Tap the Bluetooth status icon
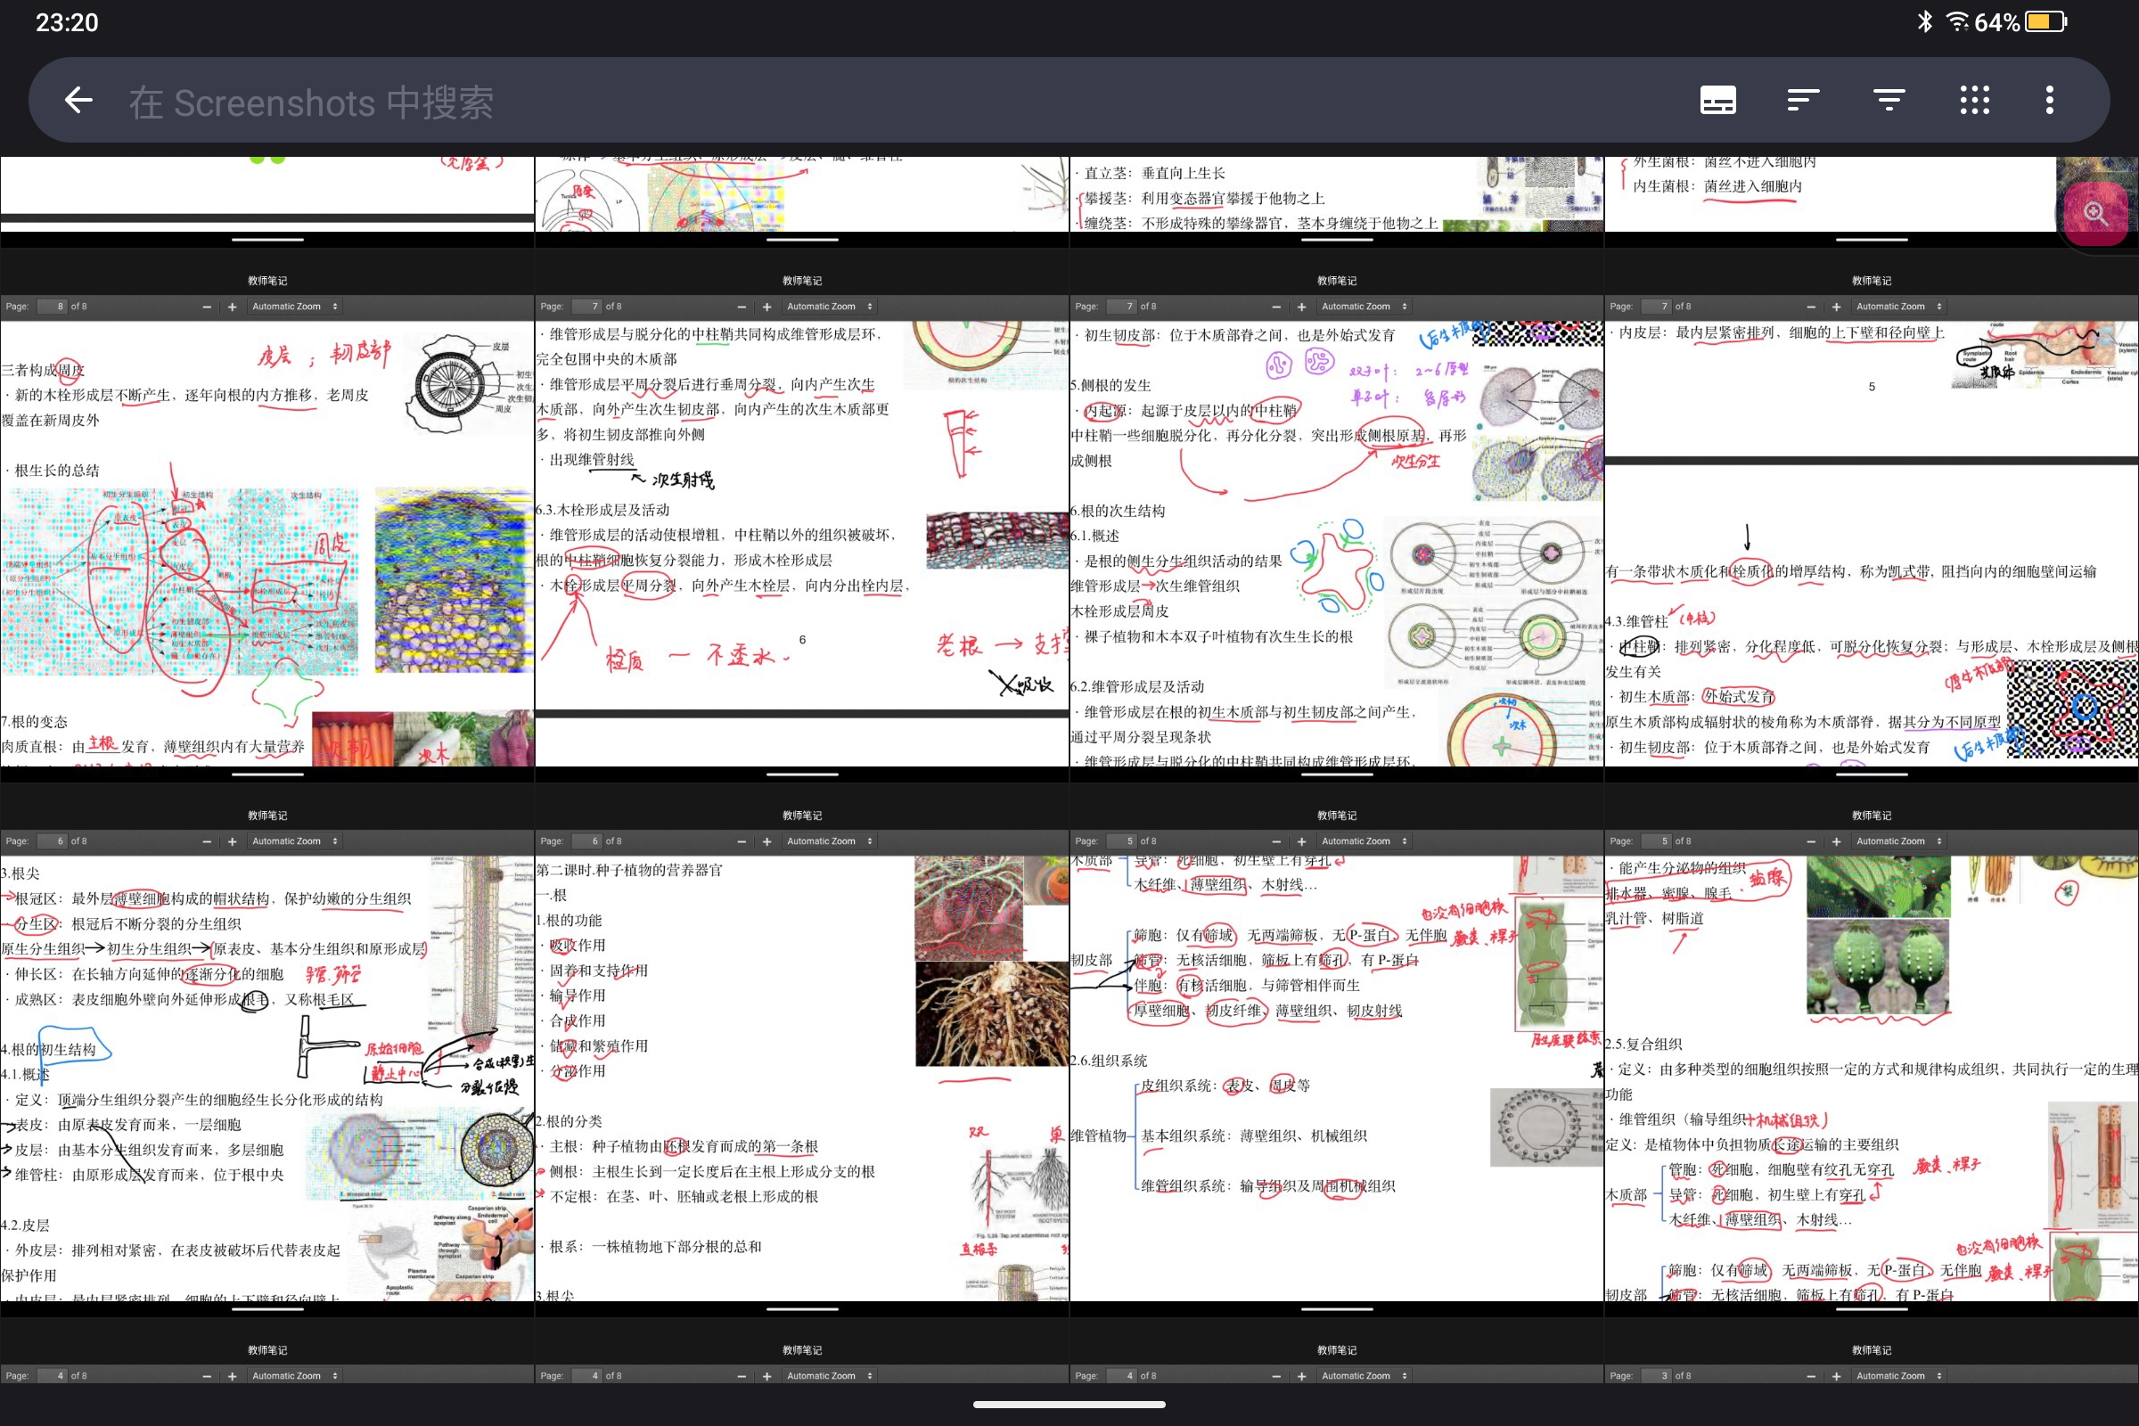 coord(1925,21)
